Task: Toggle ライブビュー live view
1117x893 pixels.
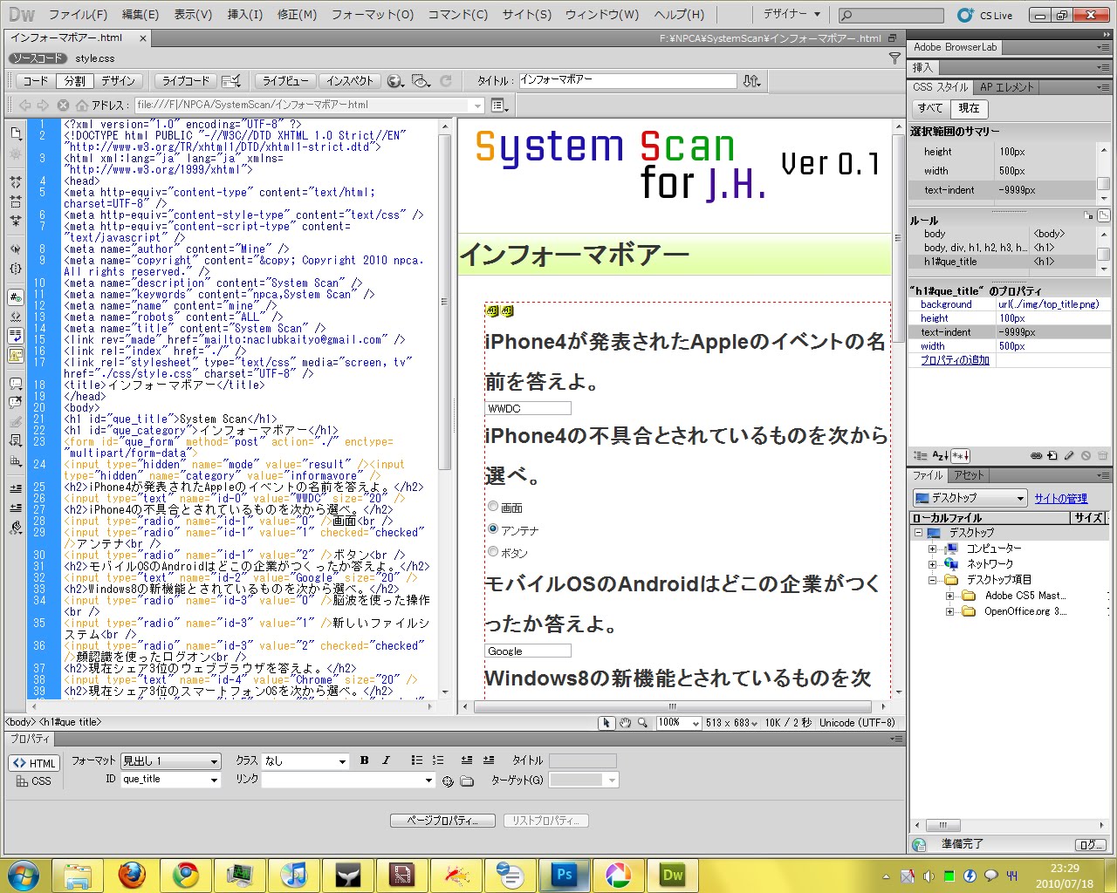Action: [286, 80]
